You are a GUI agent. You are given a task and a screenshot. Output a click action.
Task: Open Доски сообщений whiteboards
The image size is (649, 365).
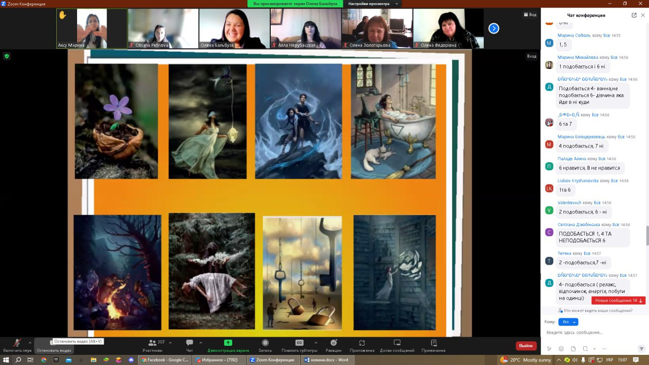[398, 345]
